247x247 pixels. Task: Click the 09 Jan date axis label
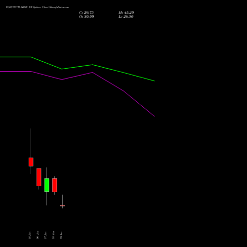click(61, 235)
